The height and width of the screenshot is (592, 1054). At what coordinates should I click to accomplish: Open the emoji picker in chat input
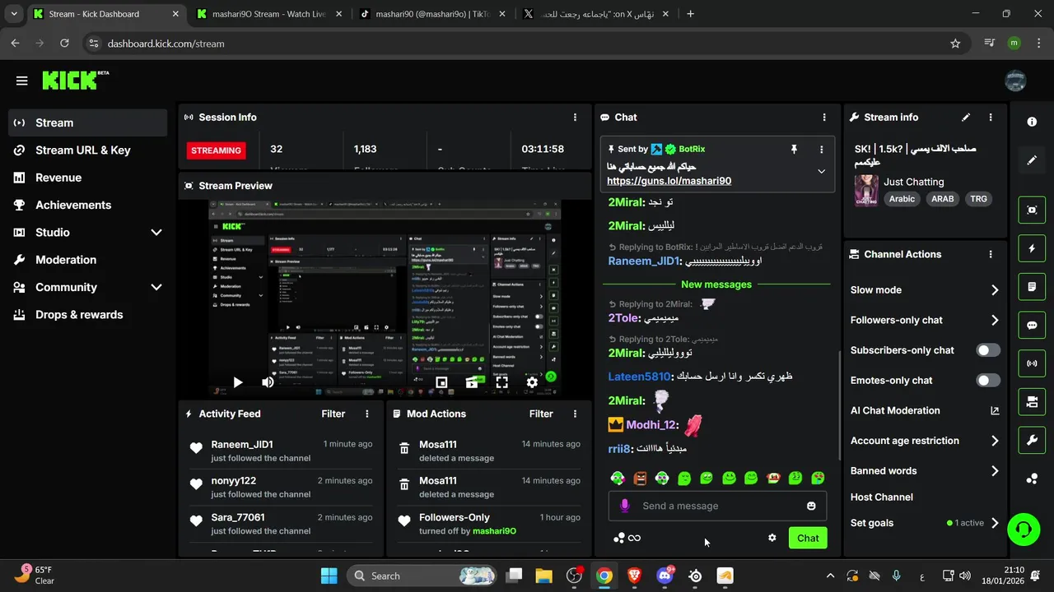coord(811,506)
